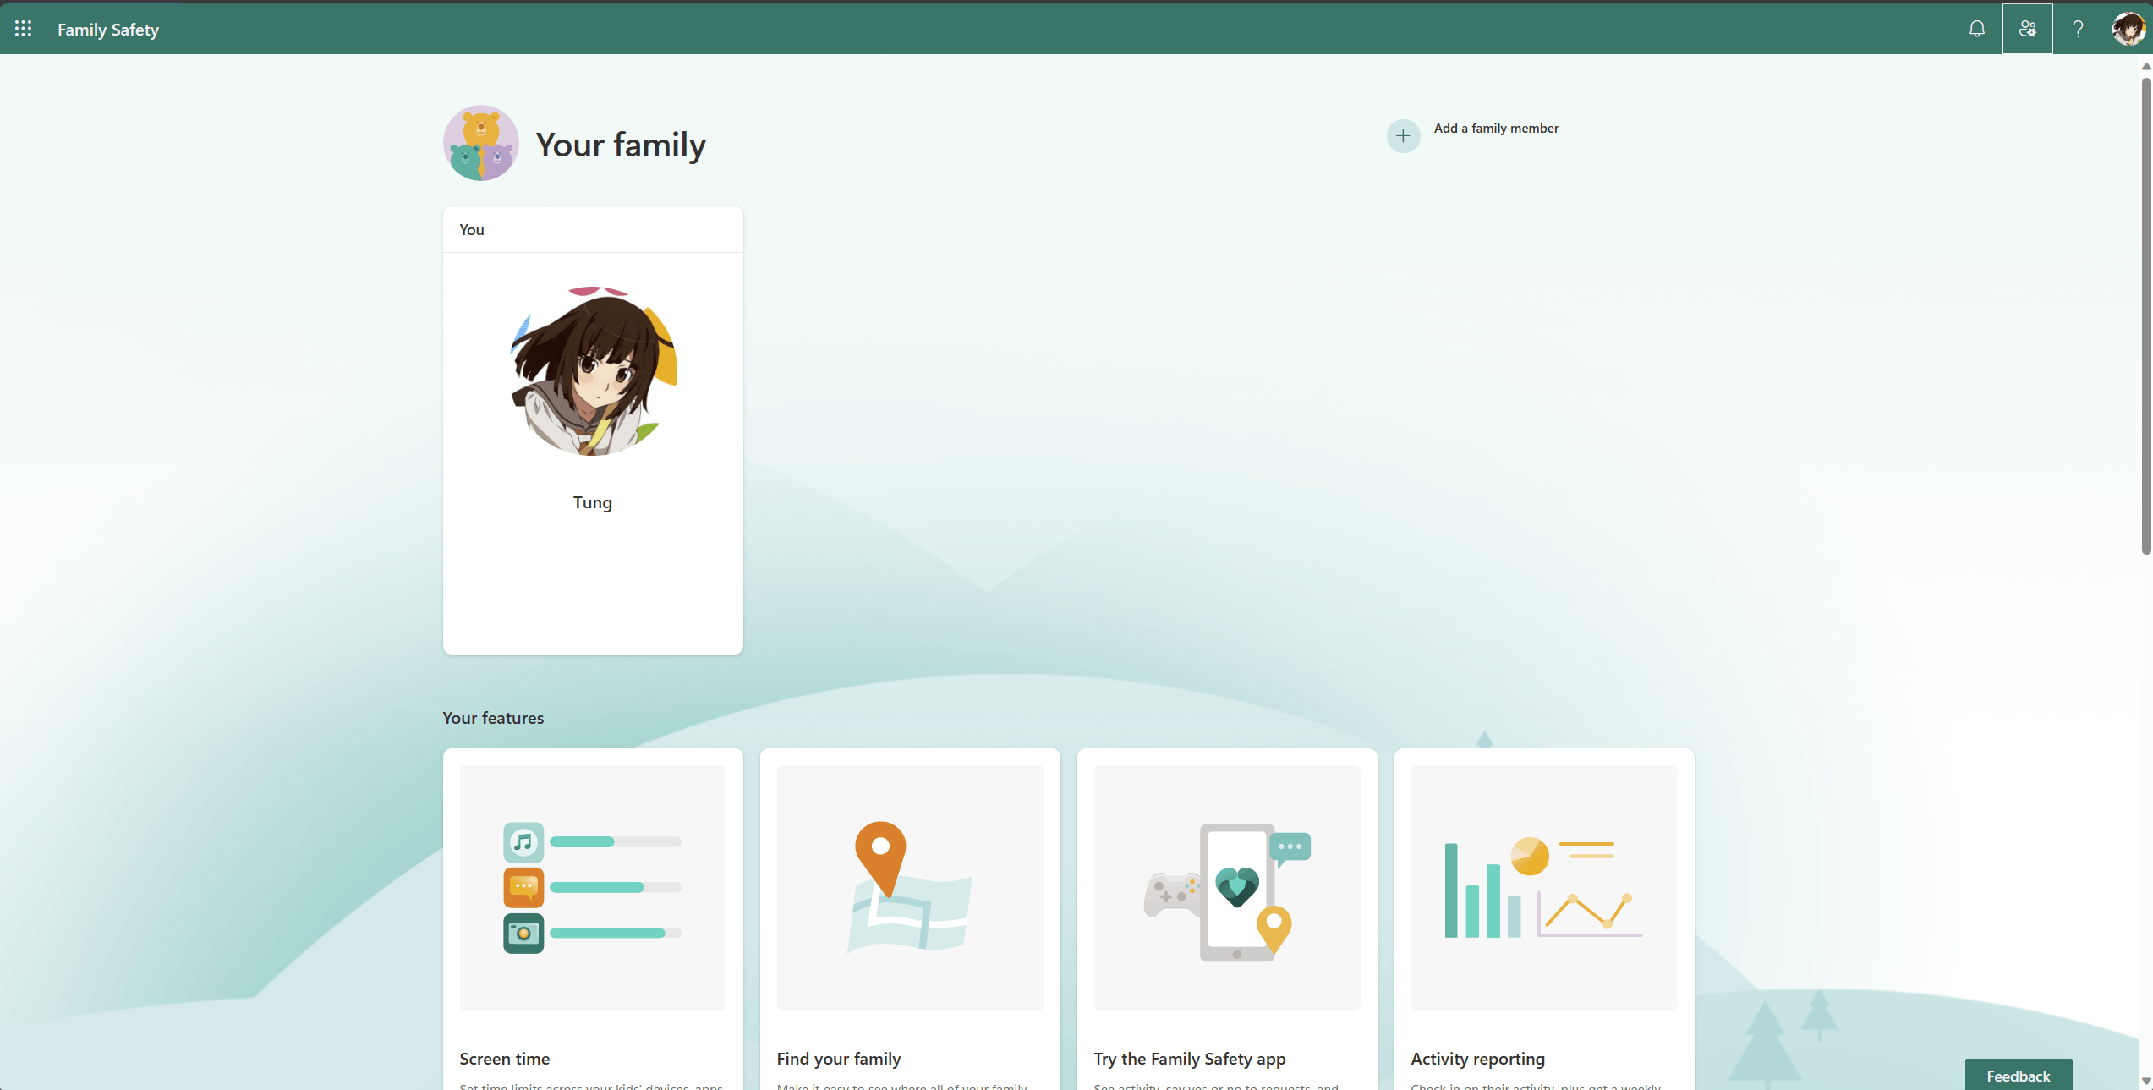Click the Screen time heading
Viewport: 2153px width, 1090px height.
coord(505,1059)
